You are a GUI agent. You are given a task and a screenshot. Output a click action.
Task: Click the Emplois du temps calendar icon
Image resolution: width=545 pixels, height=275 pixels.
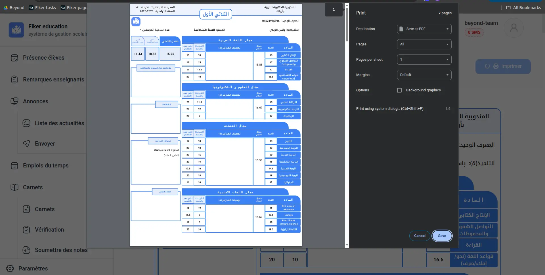click(14, 165)
